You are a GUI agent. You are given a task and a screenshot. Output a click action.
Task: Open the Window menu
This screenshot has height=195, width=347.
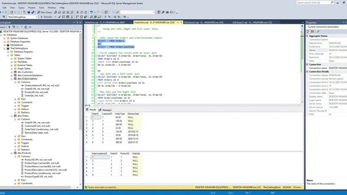point(52,8)
